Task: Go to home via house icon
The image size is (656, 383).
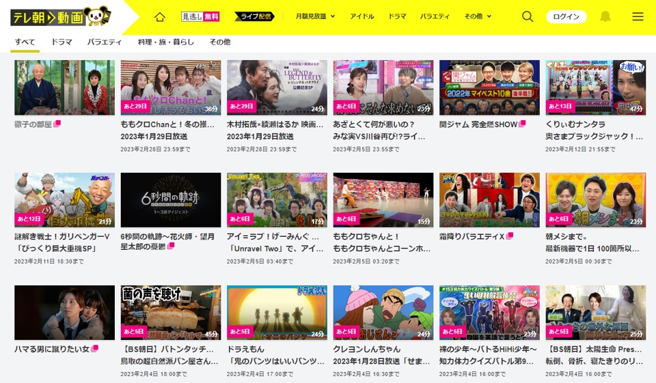Action: (160, 16)
